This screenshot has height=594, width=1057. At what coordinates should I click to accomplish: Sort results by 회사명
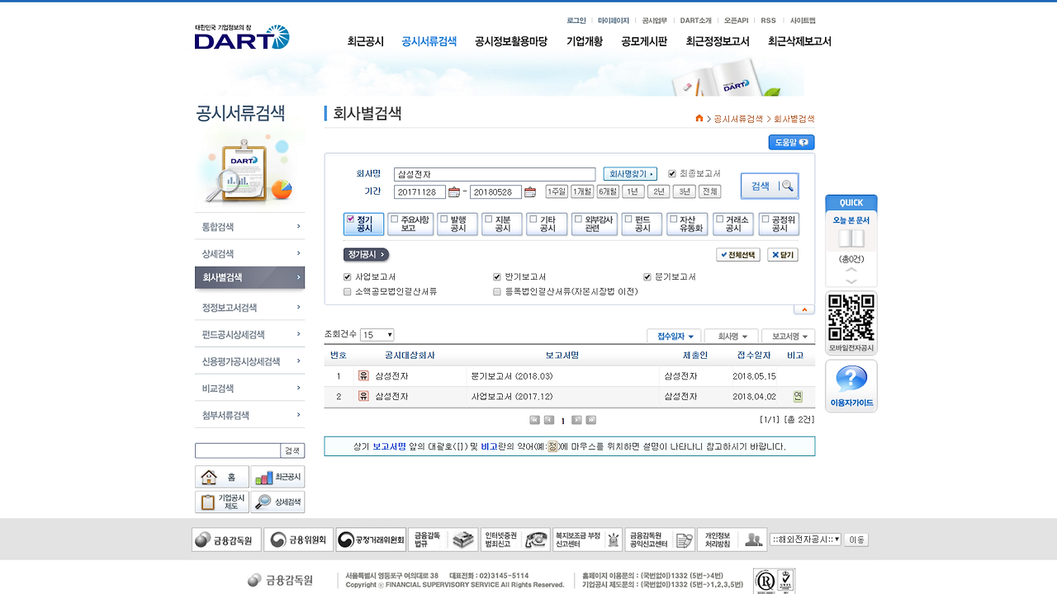pyautogui.click(x=731, y=337)
